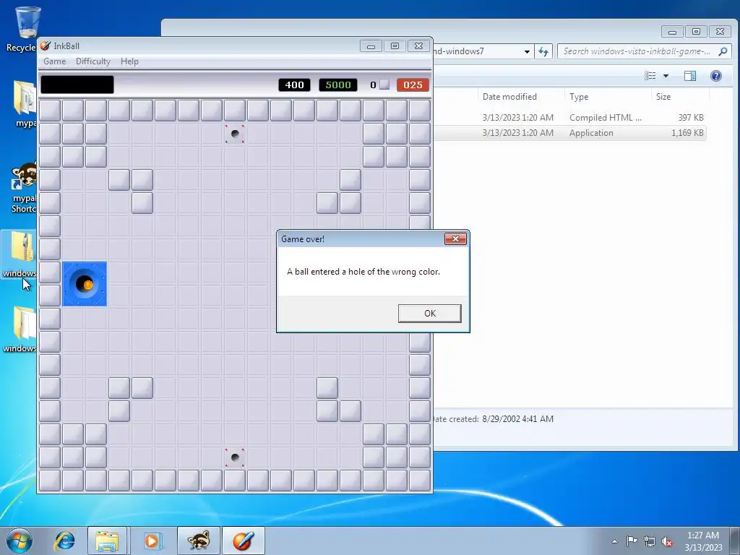
Task: Show hidden system tray icons
Action: pyautogui.click(x=614, y=541)
